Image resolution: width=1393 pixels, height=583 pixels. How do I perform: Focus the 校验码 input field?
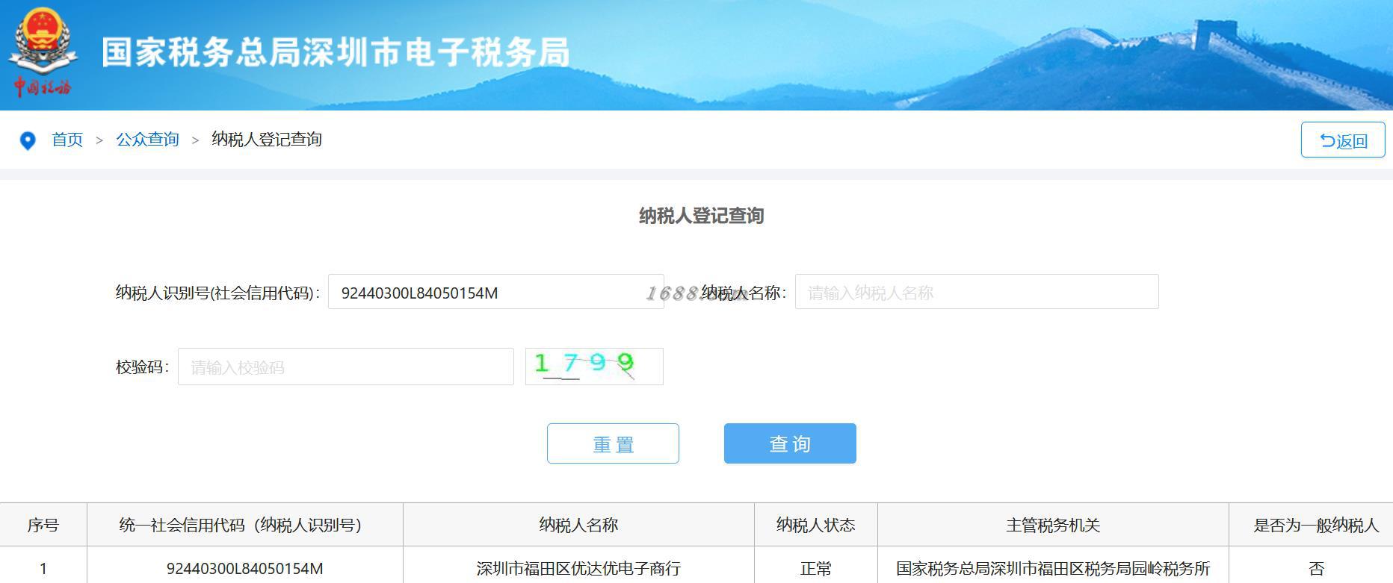click(345, 367)
